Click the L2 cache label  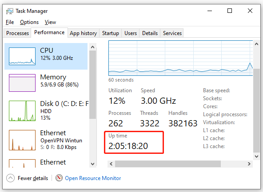[x=214, y=138]
